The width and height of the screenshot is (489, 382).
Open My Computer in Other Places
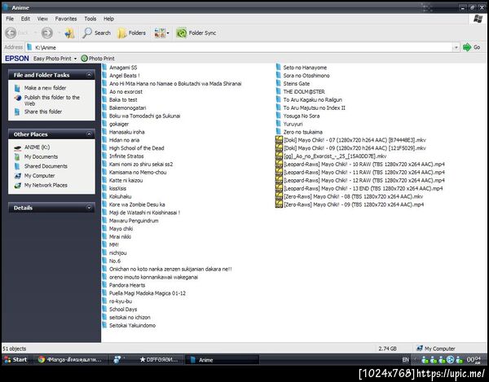(40, 176)
